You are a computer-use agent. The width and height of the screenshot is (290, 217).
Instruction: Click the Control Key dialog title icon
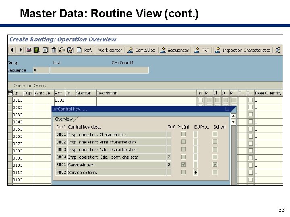click(x=55, y=109)
